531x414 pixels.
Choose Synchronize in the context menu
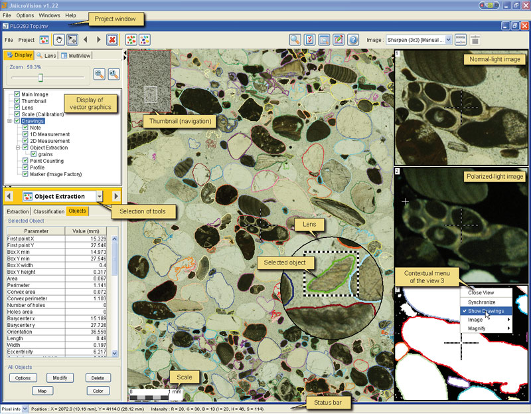(482, 302)
